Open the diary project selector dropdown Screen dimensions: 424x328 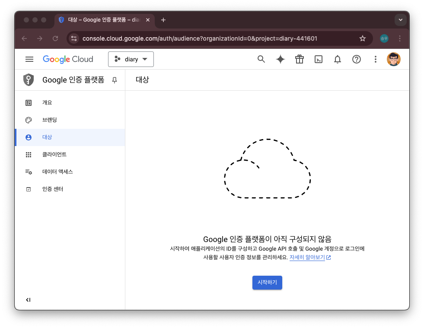[131, 59]
